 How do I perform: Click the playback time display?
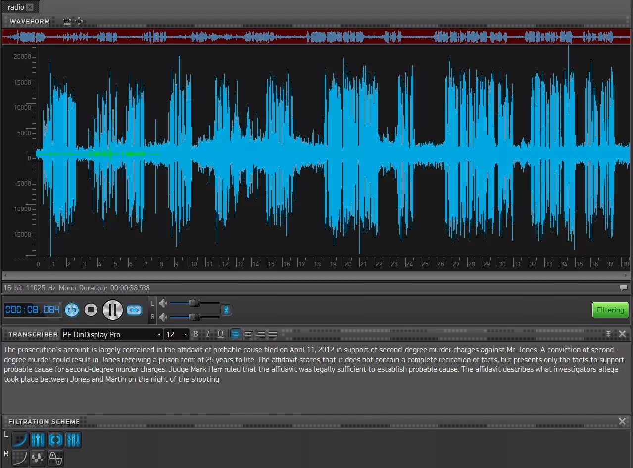(33, 310)
